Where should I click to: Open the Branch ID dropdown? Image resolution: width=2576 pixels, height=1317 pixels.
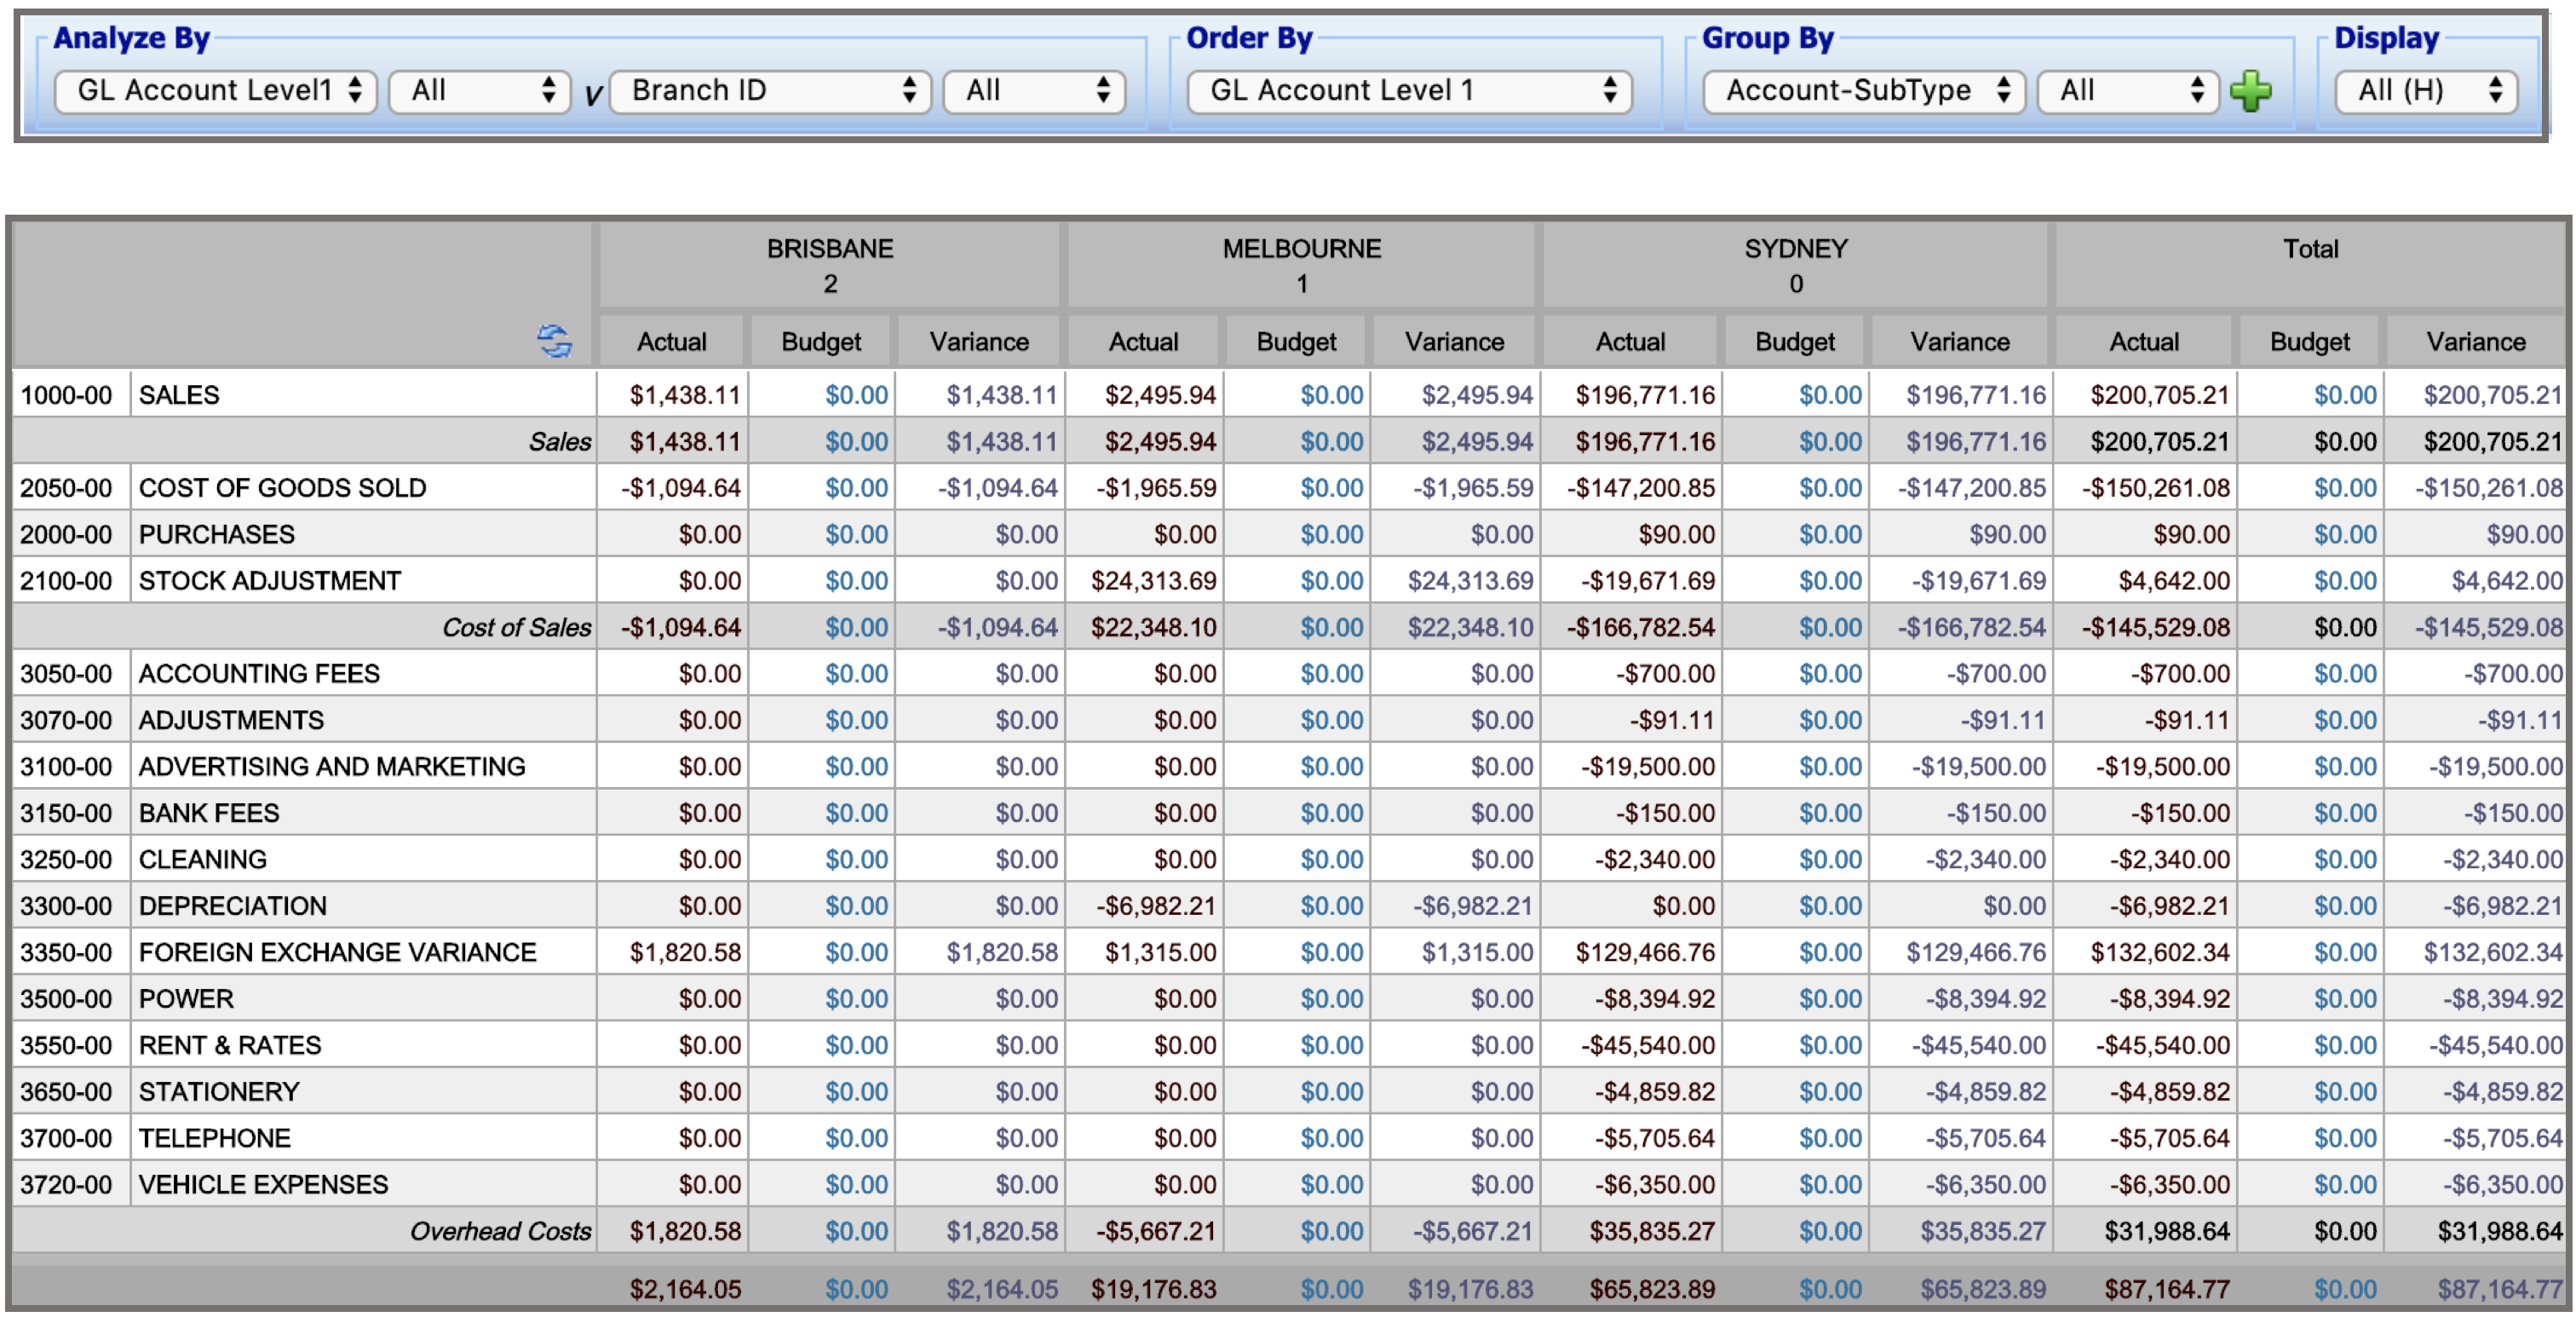(770, 91)
